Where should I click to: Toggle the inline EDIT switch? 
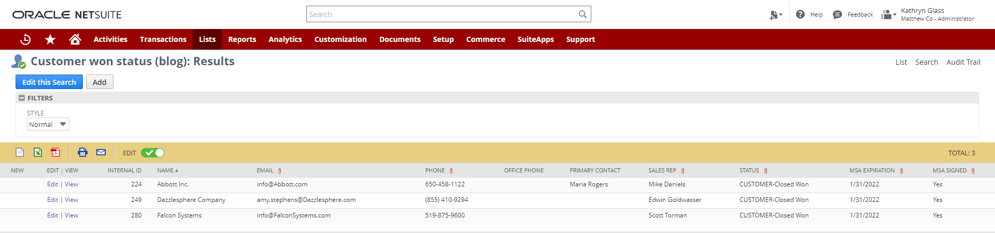[152, 153]
